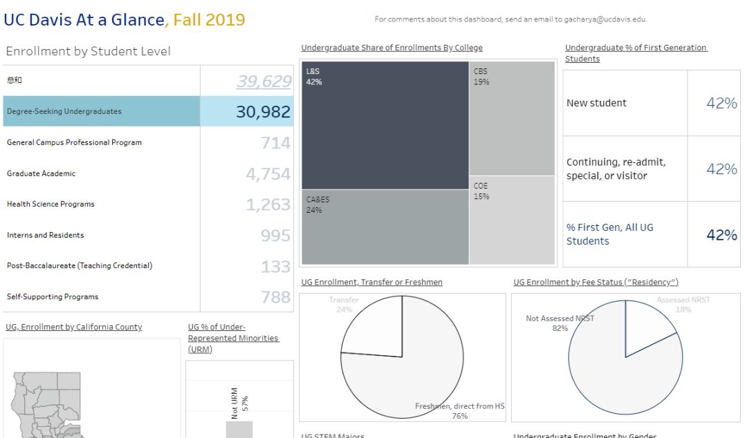Open the UG Enrollment by Fee Status title
Screen dimensions: 747x438
(596, 283)
